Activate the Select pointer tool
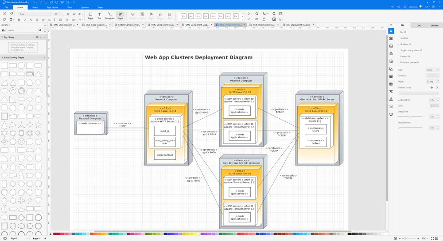 point(120,16)
